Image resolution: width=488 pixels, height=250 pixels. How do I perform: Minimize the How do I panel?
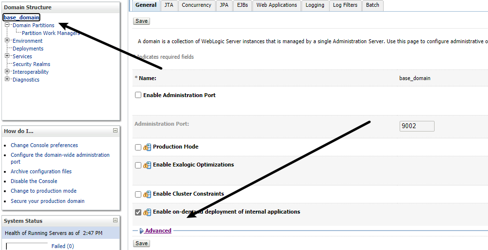115,131
